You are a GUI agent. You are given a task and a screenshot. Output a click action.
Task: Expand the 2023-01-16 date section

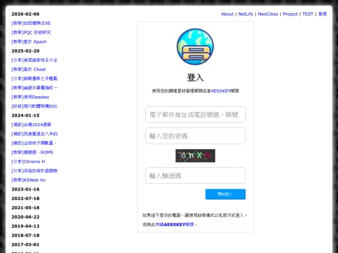pyautogui.click(x=26, y=189)
